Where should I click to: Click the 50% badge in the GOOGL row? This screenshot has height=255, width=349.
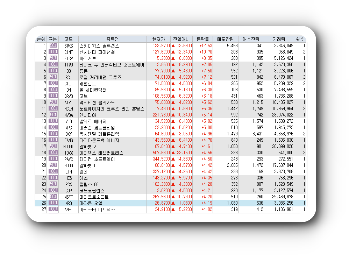pyautogui.click(x=53, y=146)
